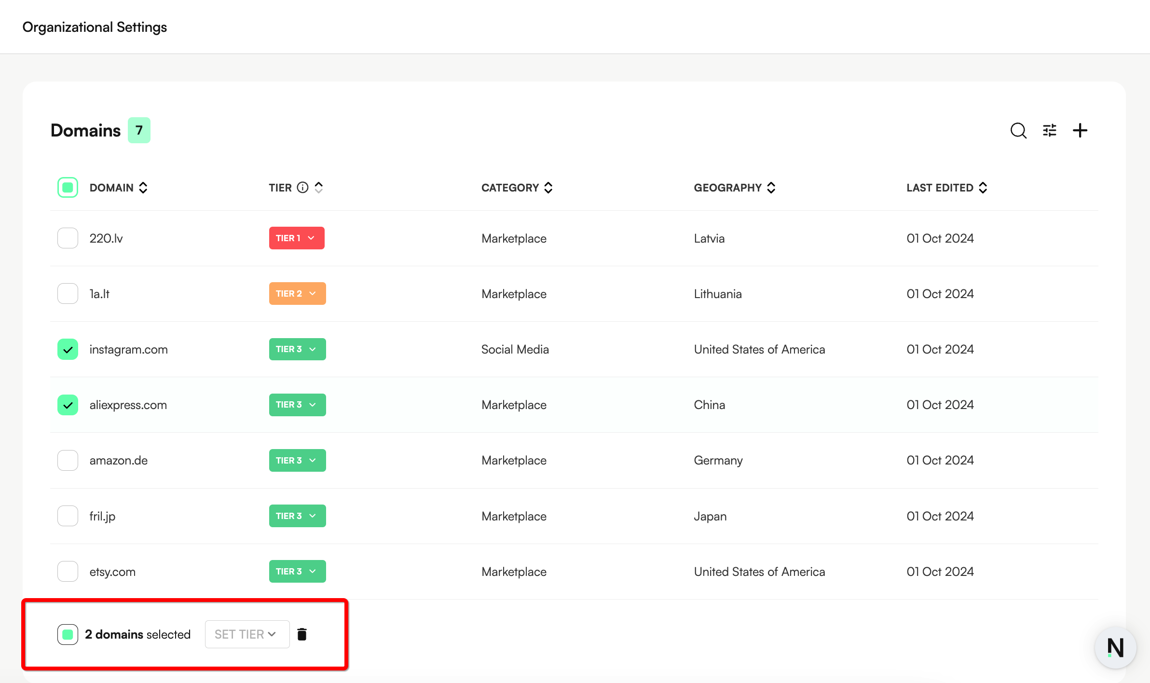Click the aliexpress.com domain name
The width and height of the screenshot is (1150, 683).
128,405
